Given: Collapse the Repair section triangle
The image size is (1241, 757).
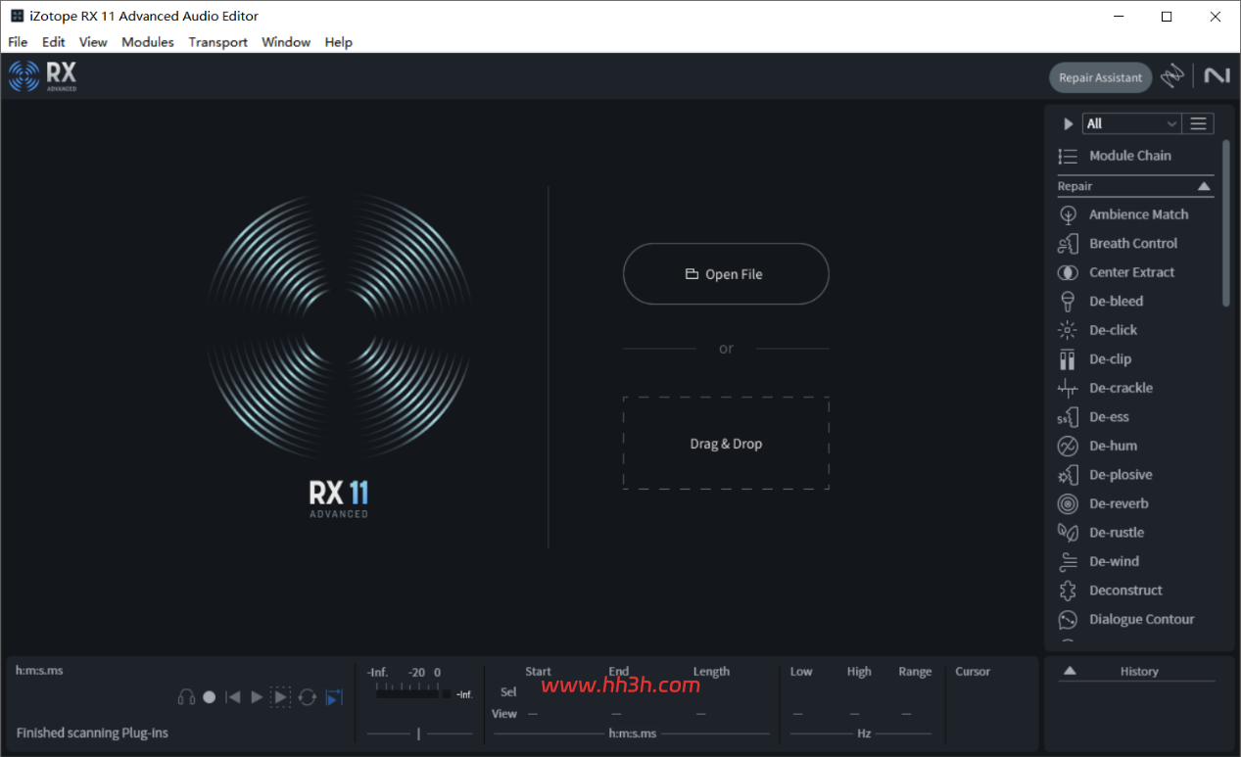Looking at the screenshot, I should pyautogui.click(x=1204, y=186).
